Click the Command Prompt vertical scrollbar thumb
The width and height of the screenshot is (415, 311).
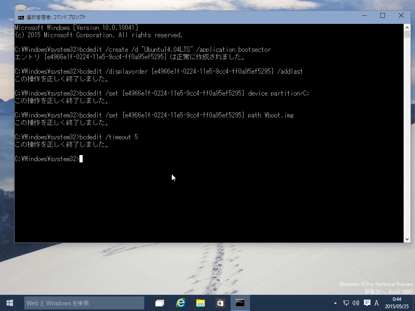pos(407,34)
